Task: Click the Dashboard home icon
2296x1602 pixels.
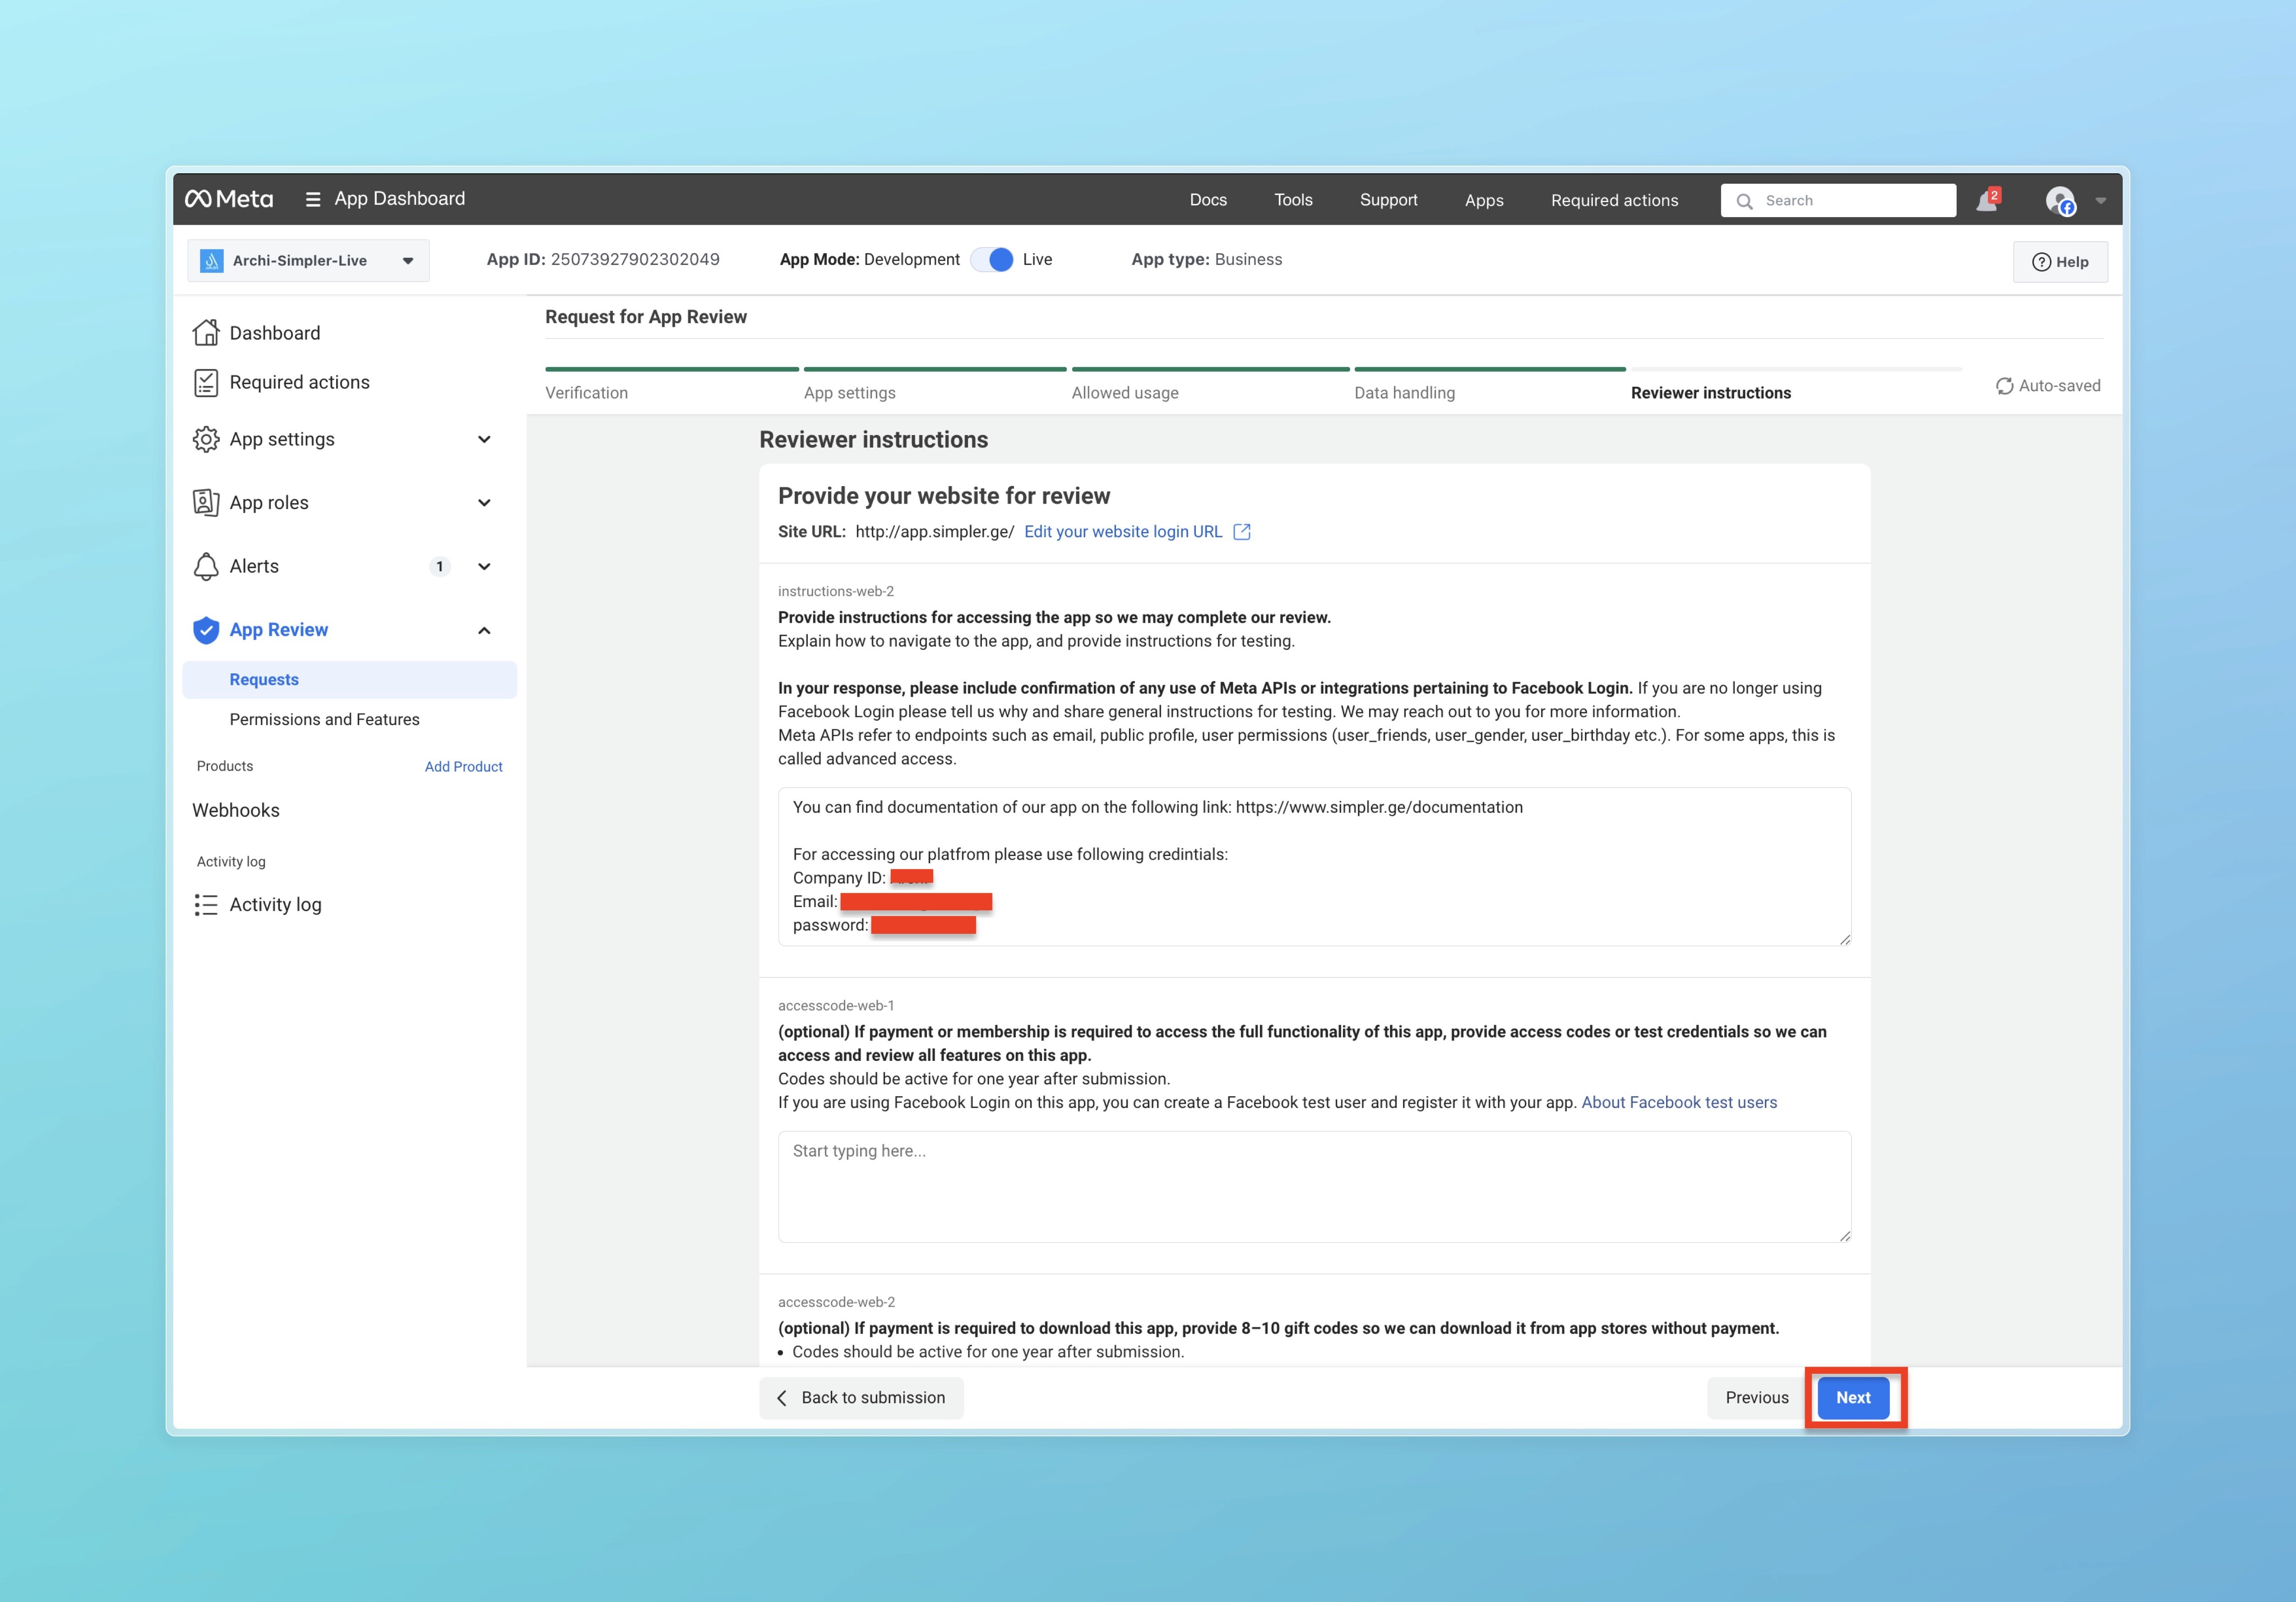Action: point(206,333)
